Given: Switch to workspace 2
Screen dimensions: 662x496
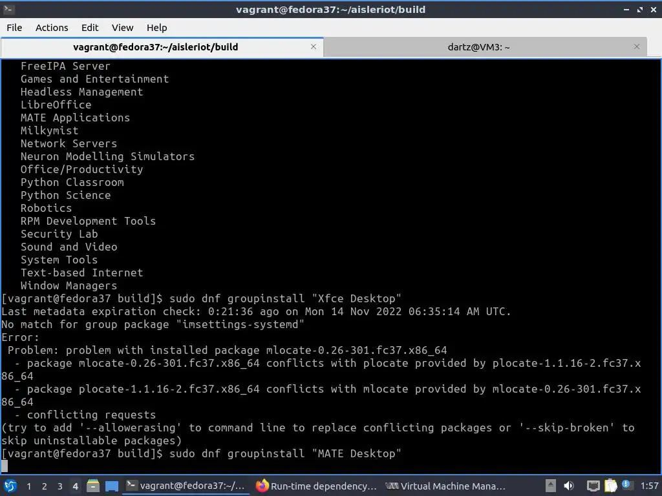Looking at the screenshot, I should click(45, 486).
